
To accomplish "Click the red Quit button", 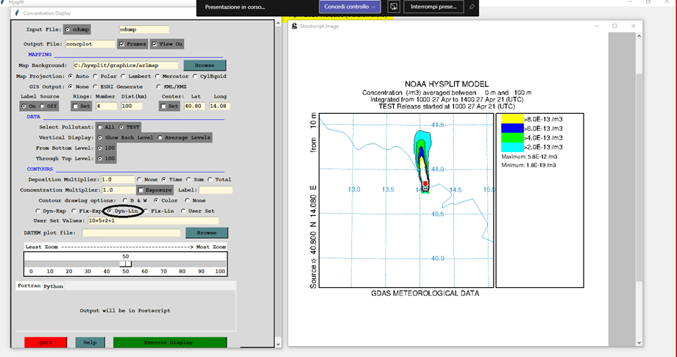I will click(x=46, y=342).
